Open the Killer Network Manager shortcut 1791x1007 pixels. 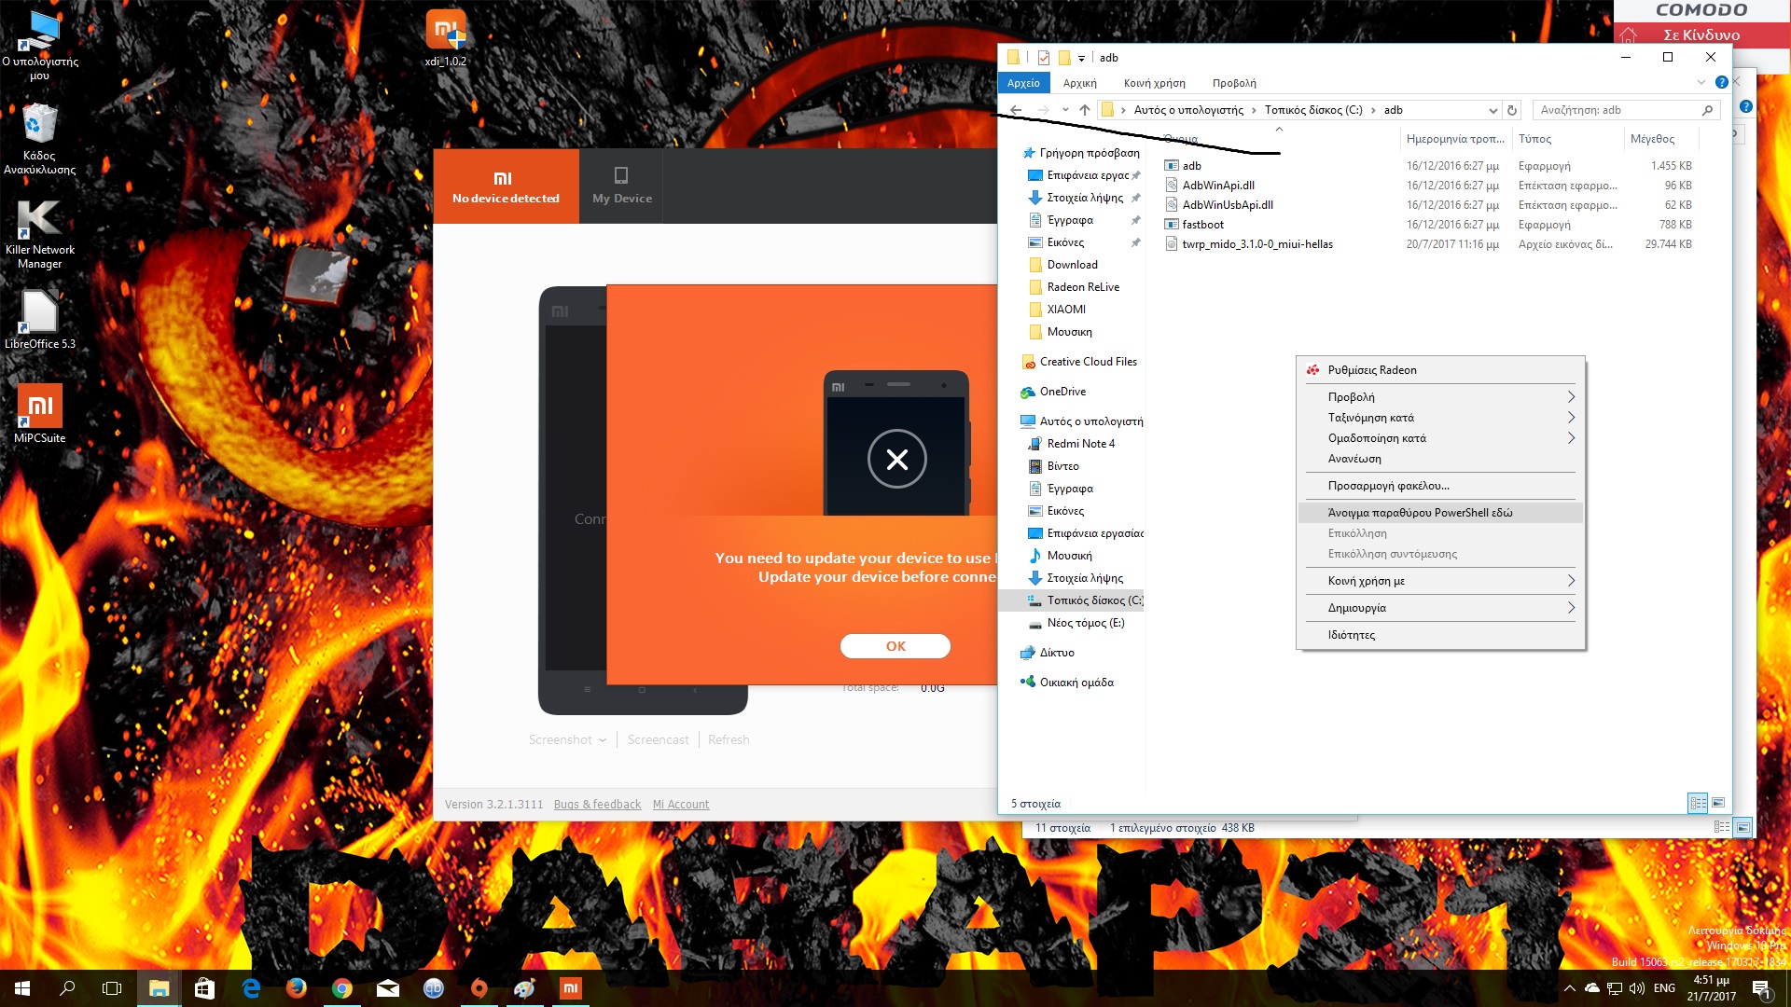(39, 219)
